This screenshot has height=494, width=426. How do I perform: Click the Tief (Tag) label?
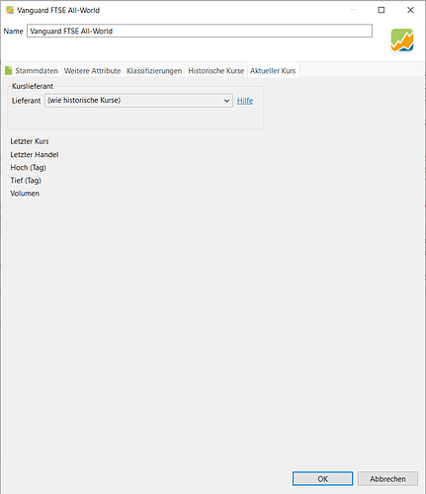click(x=26, y=181)
